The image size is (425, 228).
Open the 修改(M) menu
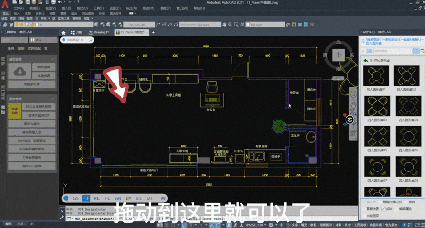coord(148,8)
